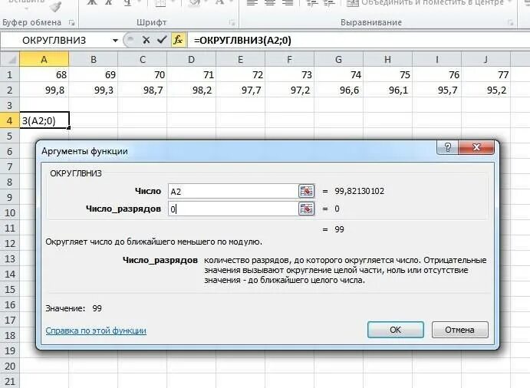This screenshot has height=388, width=530.
Task: Open the Буфер обмена dialog launcher
Action: [71, 23]
